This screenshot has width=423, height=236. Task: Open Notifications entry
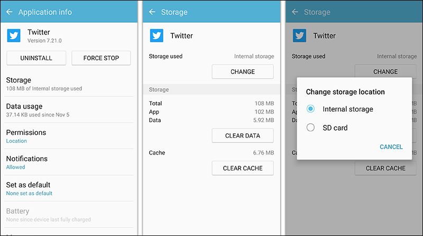coord(69,162)
